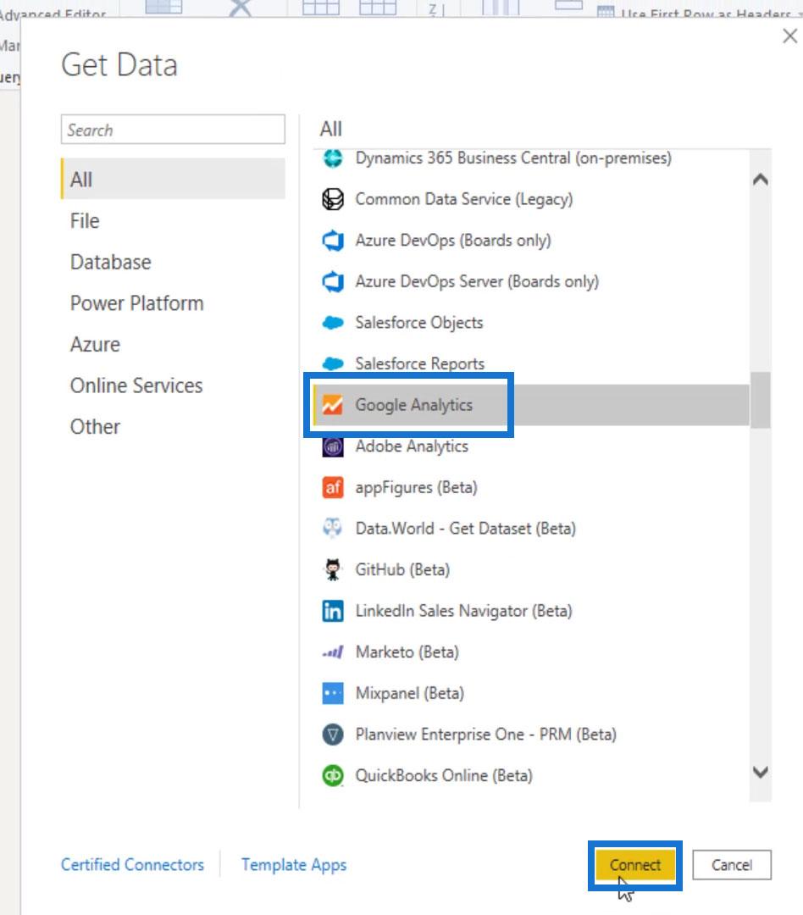The width and height of the screenshot is (803, 915).
Task: Select the GitHub (Beta) octocat icon
Action: [333, 569]
